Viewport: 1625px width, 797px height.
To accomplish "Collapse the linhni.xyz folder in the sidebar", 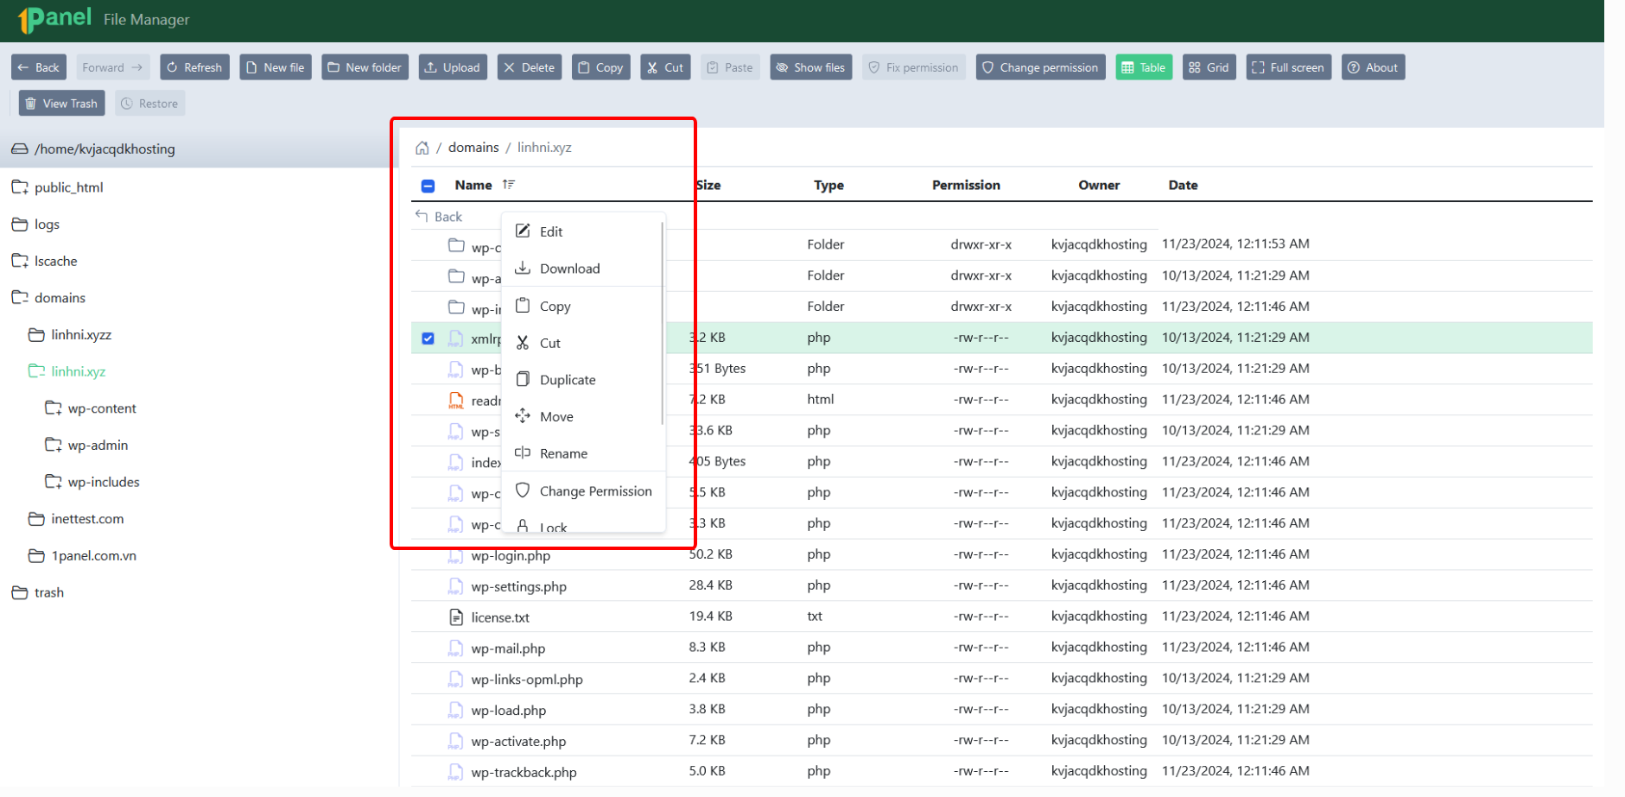I will (x=36, y=371).
